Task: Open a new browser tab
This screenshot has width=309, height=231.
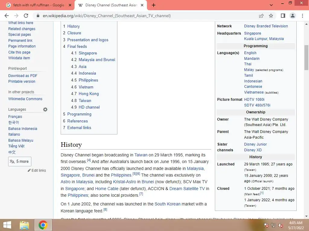Action: coord(154,5)
